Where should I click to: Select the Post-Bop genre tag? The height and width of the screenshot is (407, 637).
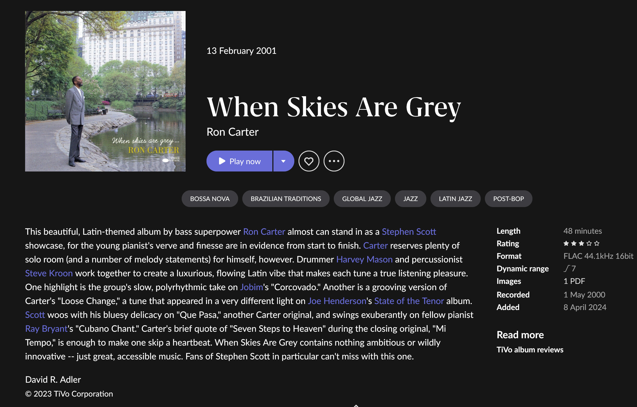tap(508, 199)
